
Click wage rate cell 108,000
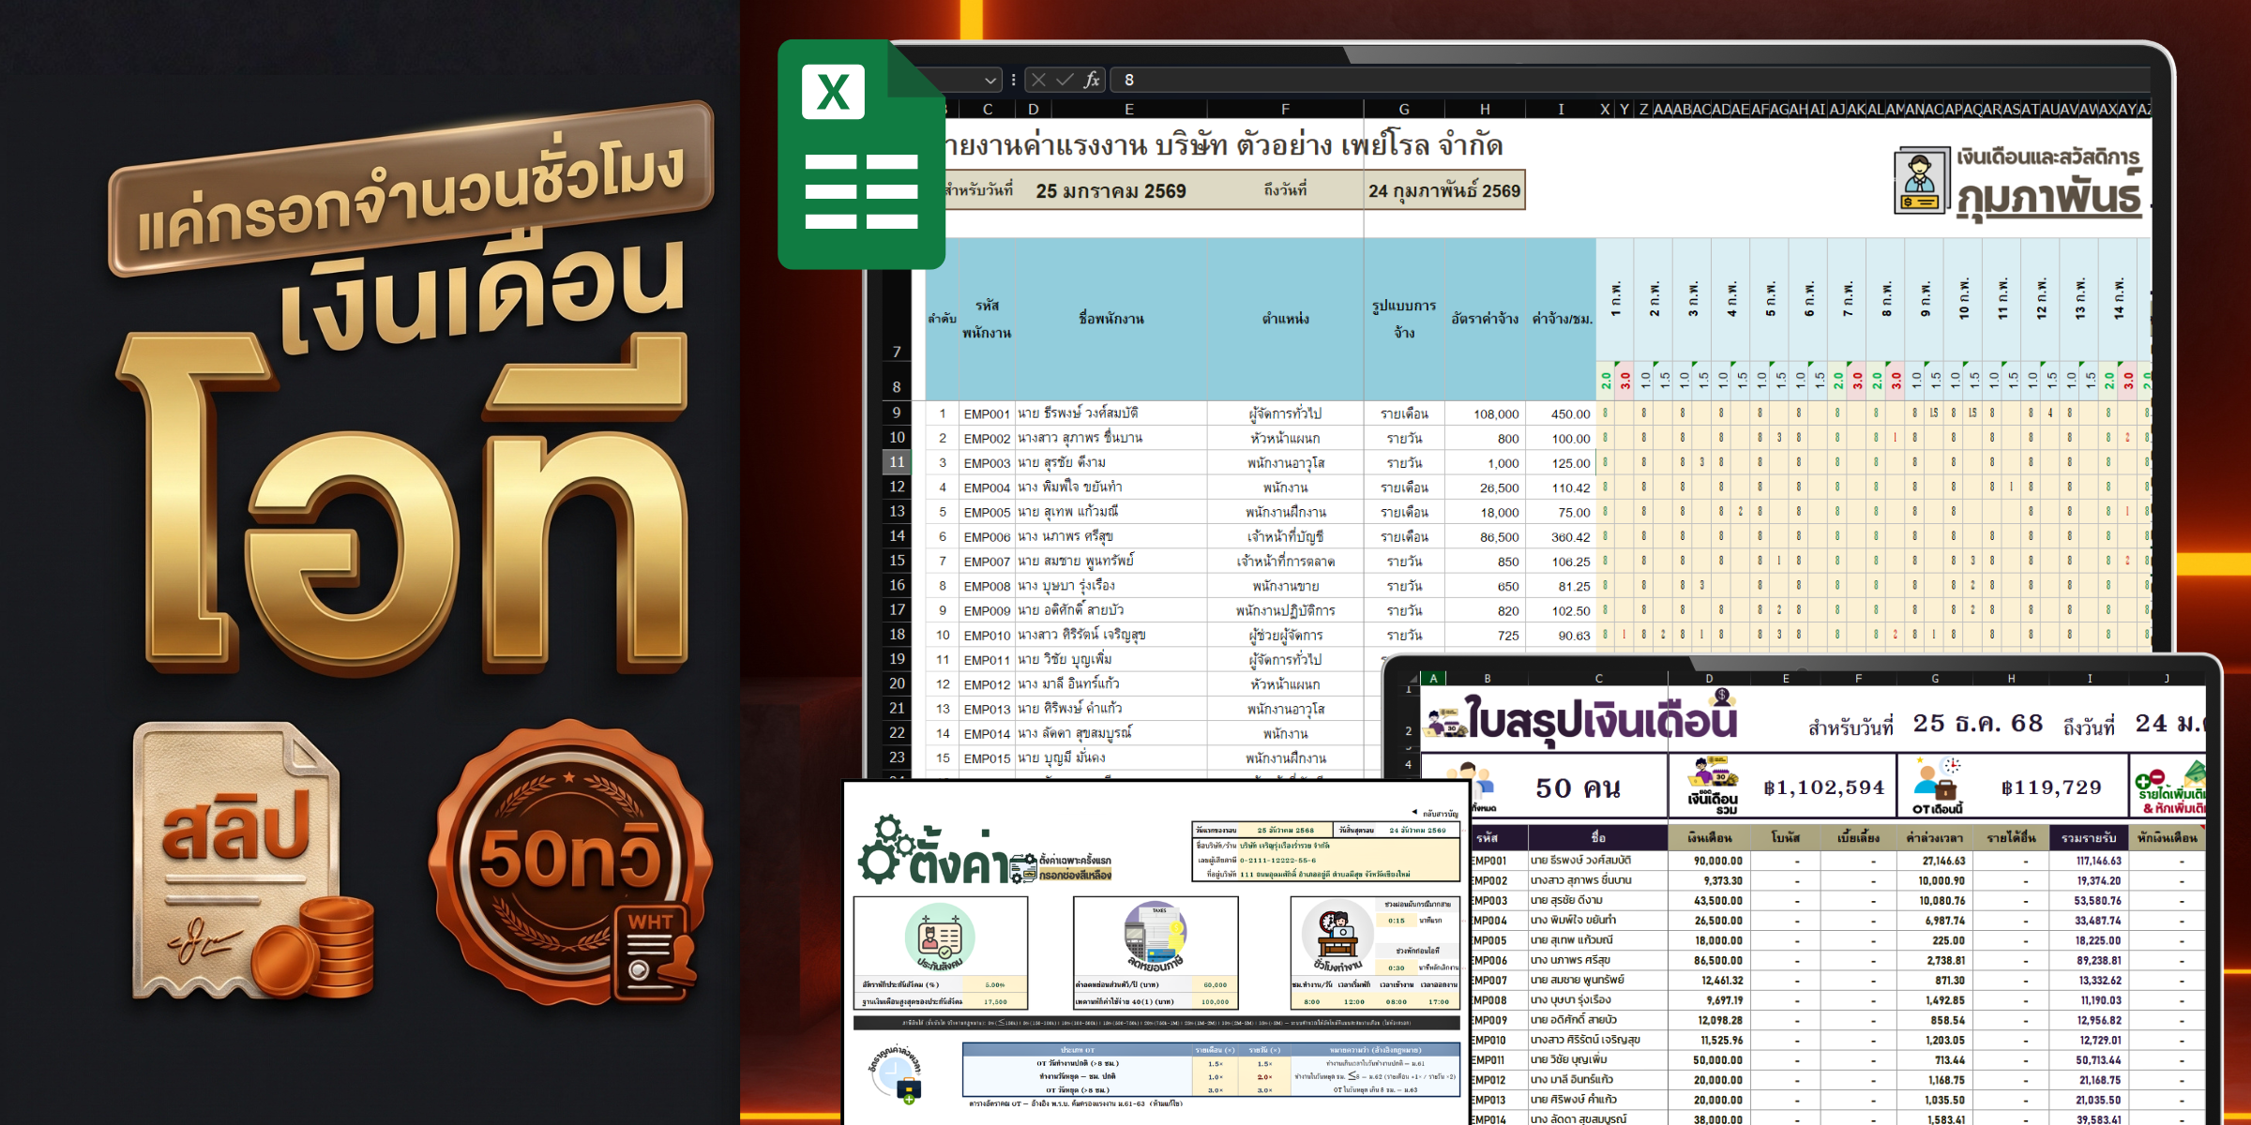point(1485,413)
